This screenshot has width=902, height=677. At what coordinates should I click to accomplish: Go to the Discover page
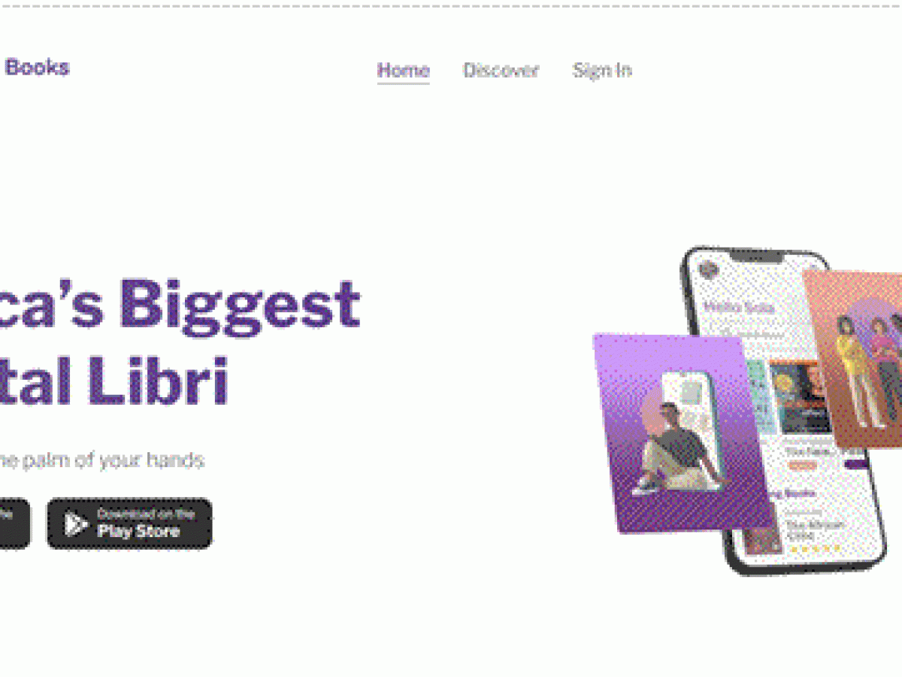[x=501, y=71]
